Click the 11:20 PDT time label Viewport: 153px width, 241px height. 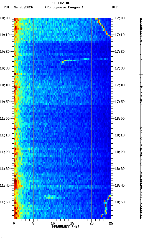click(5, 152)
